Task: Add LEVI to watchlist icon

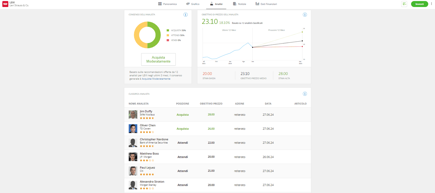Action: click(404, 4)
